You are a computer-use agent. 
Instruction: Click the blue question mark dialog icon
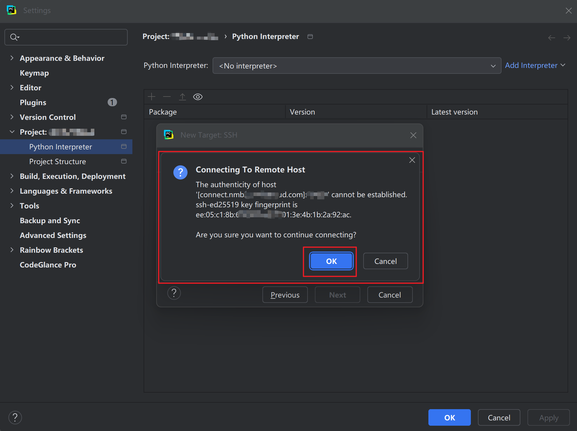click(x=180, y=172)
